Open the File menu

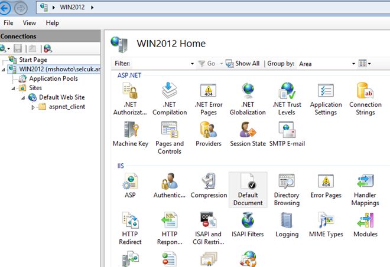click(x=8, y=23)
